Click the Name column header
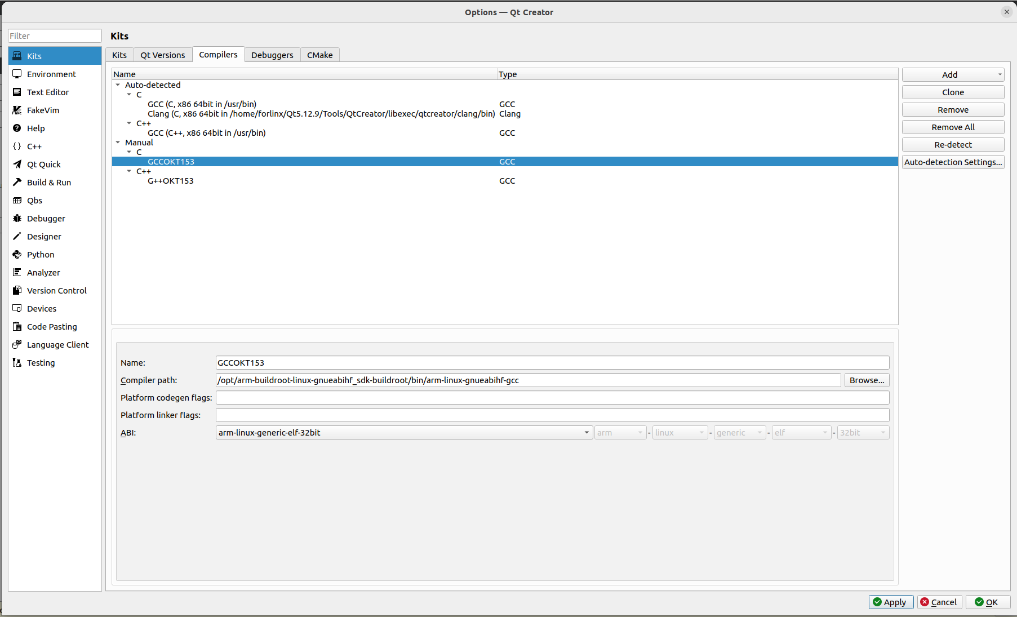The height and width of the screenshot is (617, 1017). 304,74
